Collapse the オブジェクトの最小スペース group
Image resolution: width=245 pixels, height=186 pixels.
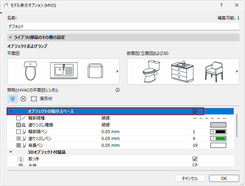pyautogui.click(x=11, y=111)
